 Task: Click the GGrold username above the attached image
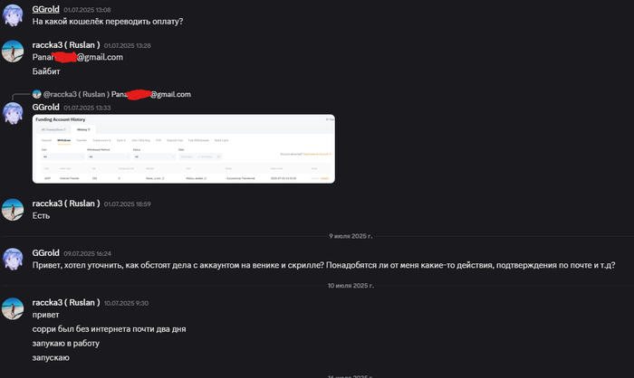pyautogui.click(x=45, y=107)
